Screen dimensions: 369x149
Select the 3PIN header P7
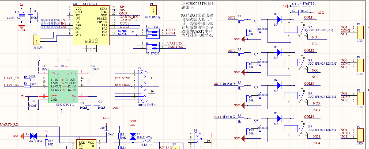[360, 134]
